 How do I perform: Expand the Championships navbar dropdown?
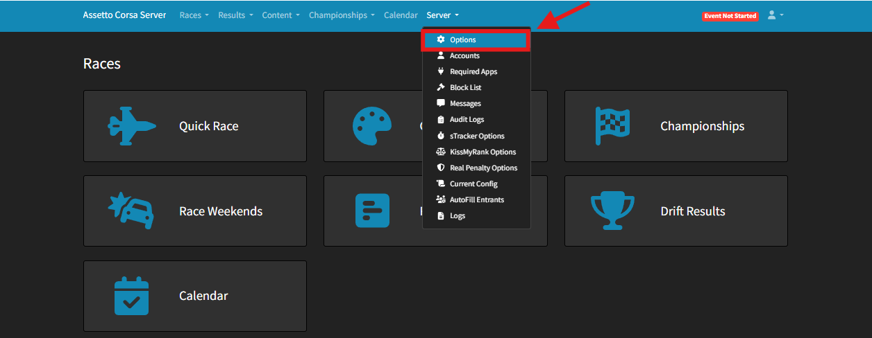[342, 15]
